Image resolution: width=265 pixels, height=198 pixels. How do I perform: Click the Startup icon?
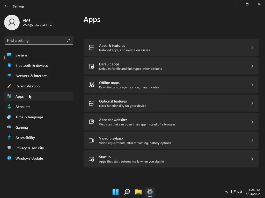coord(91,159)
